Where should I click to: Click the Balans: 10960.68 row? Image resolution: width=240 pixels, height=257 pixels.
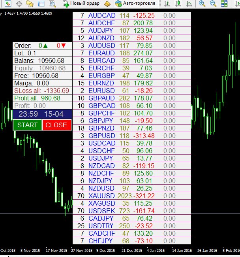(x=42, y=60)
